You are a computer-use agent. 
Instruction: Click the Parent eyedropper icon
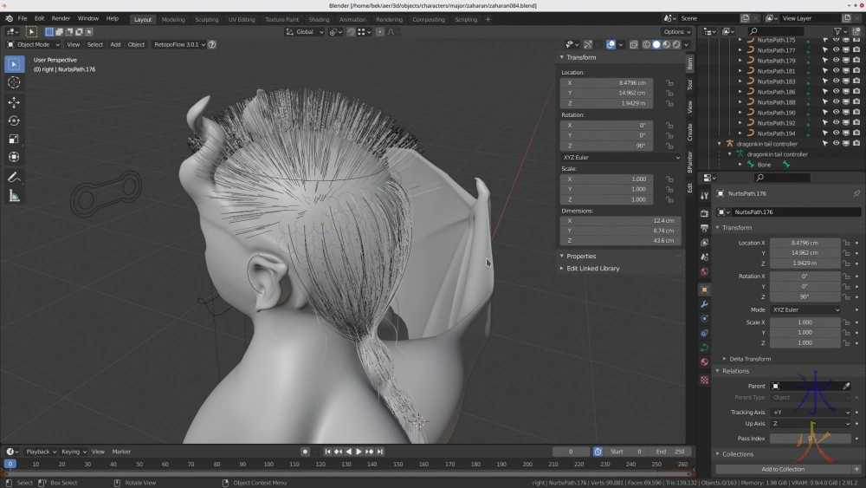tap(846, 386)
